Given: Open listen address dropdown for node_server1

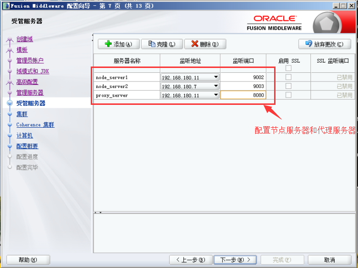Looking at the screenshot, I should 215,77.
